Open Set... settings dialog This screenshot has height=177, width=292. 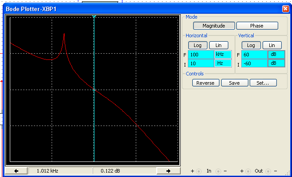click(x=263, y=83)
